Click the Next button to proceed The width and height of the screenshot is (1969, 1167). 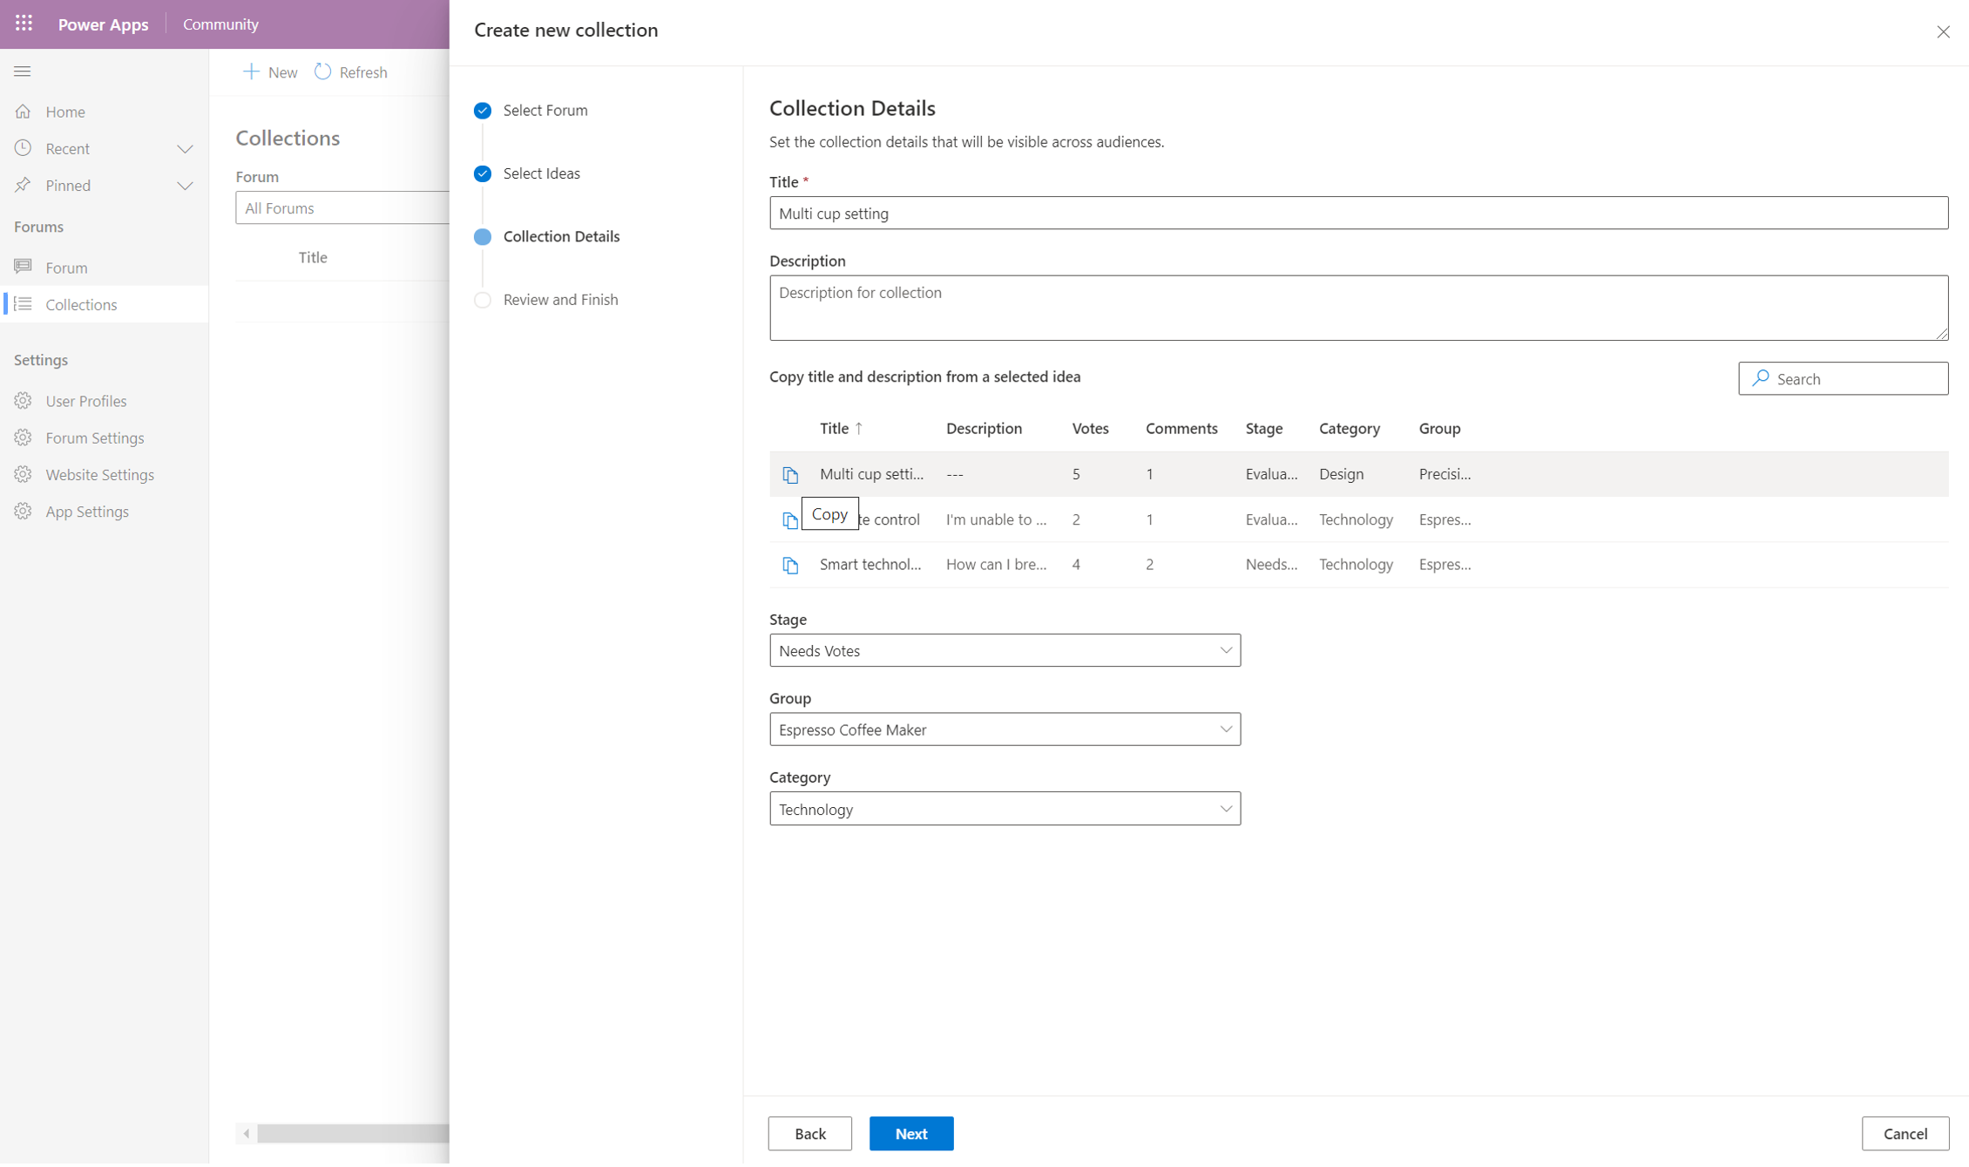tap(912, 1132)
